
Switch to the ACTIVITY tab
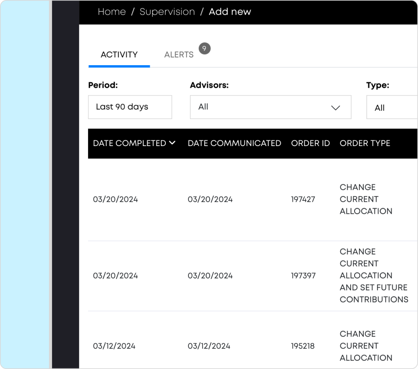point(119,55)
